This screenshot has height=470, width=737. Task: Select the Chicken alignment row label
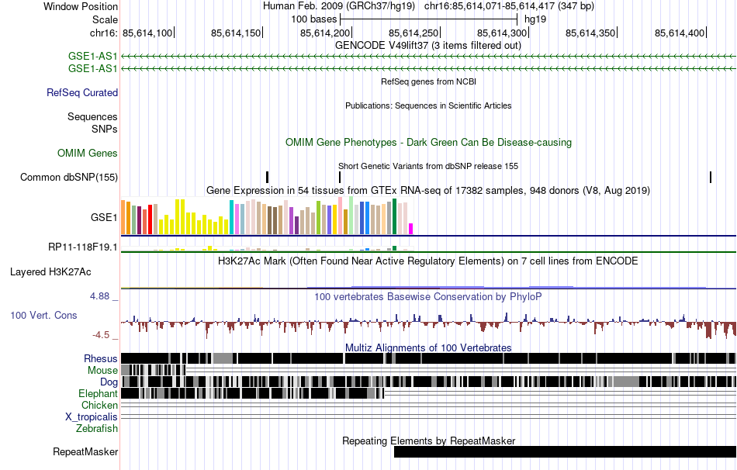point(99,405)
